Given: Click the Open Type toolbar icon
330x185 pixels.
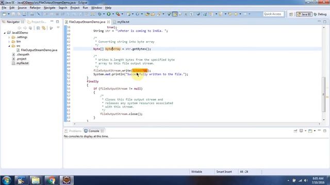Looking at the screenshot, I should pos(147,14).
